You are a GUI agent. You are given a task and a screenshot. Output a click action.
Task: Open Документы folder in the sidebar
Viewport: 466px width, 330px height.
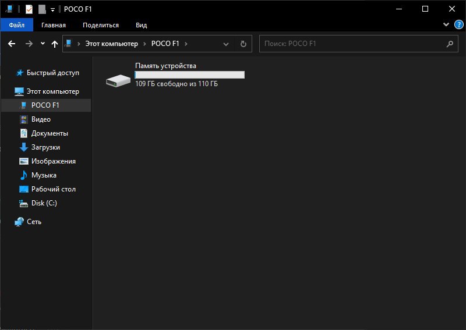(x=50, y=133)
